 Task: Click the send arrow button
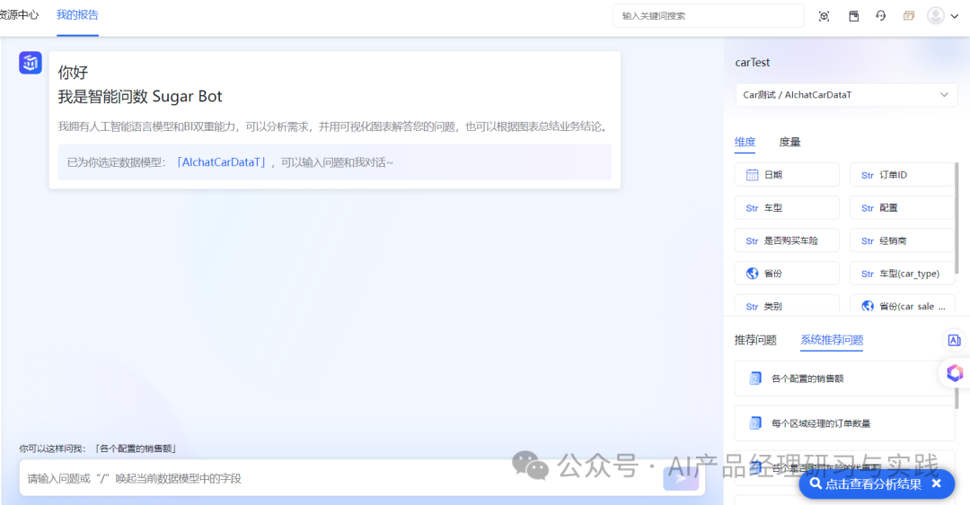680,479
